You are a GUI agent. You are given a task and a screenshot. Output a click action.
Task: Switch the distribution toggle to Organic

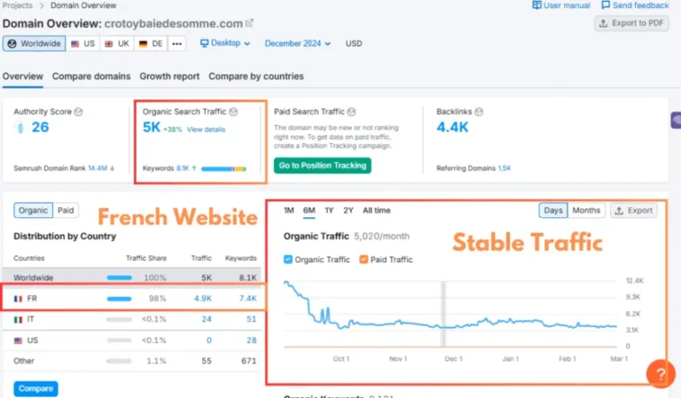point(33,210)
